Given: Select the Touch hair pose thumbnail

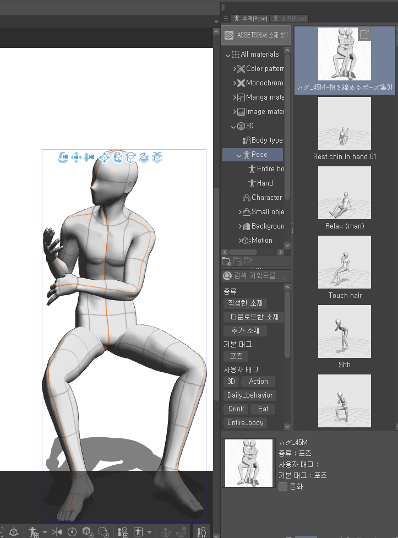Looking at the screenshot, I should point(345,262).
